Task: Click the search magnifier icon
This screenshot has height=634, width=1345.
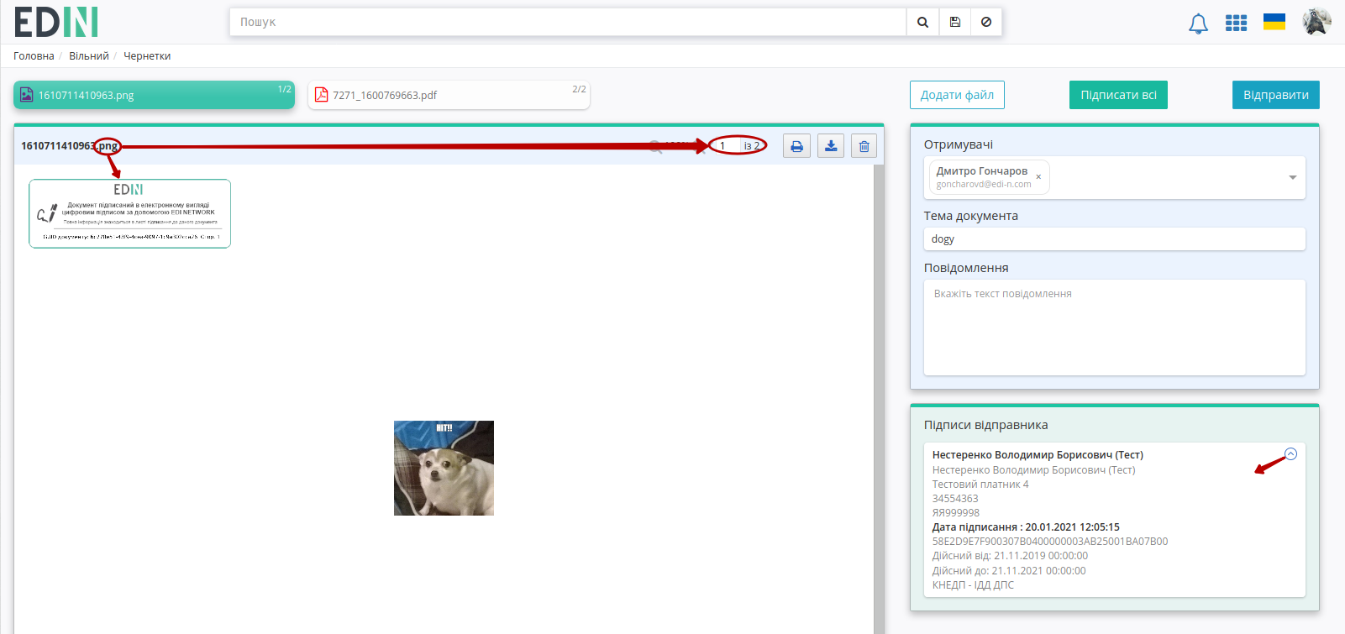Action: tap(922, 23)
